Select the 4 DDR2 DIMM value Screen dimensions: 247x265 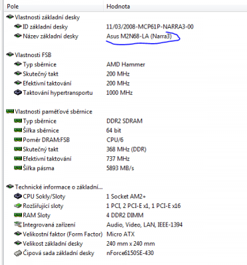click(x=125, y=215)
